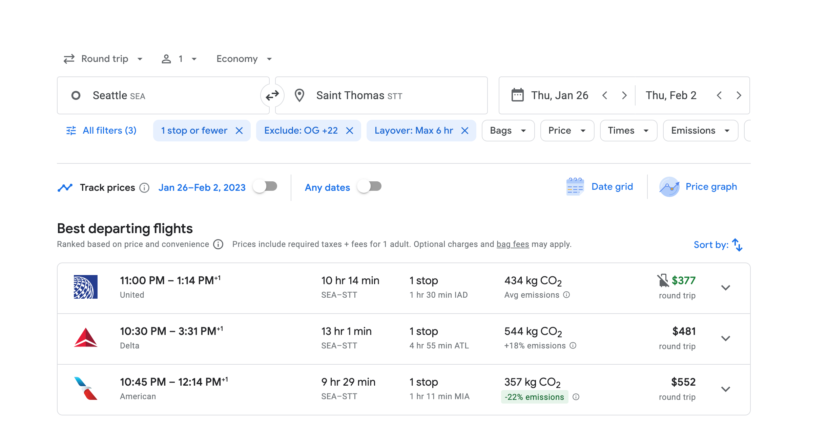Enable Track prices for Jan 26–Feb 2
The width and height of the screenshot is (828, 433).
pos(266,187)
